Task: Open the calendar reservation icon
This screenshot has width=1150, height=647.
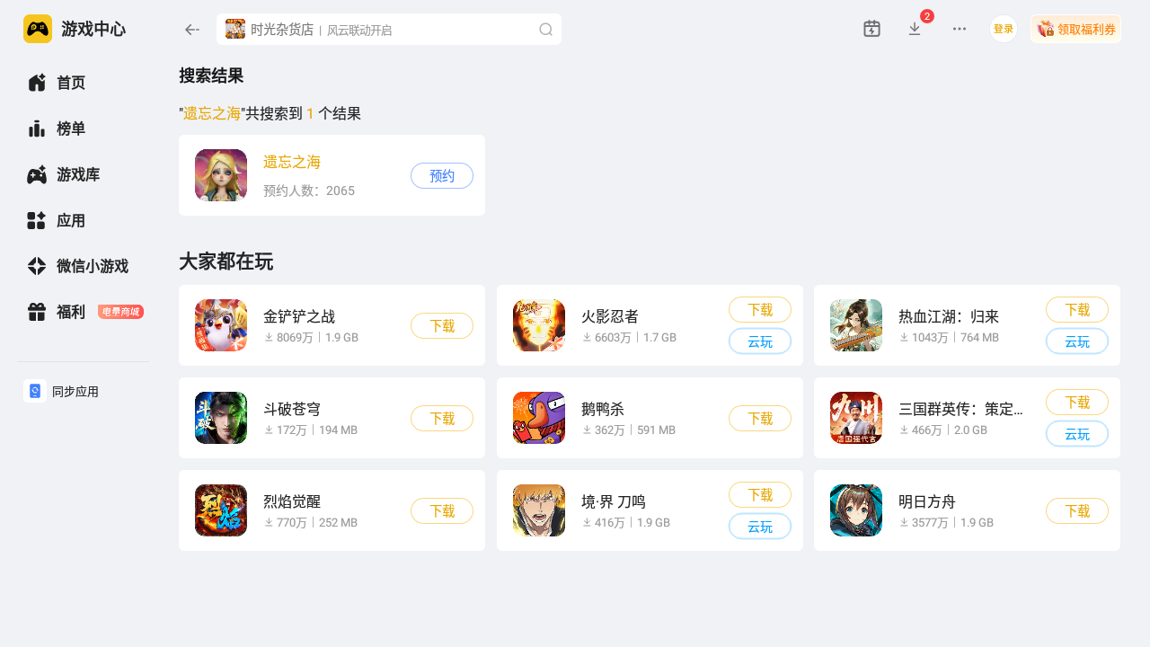Action: [x=871, y=29]
